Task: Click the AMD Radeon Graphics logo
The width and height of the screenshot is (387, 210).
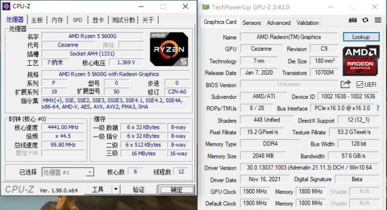Action: (361, 60)
